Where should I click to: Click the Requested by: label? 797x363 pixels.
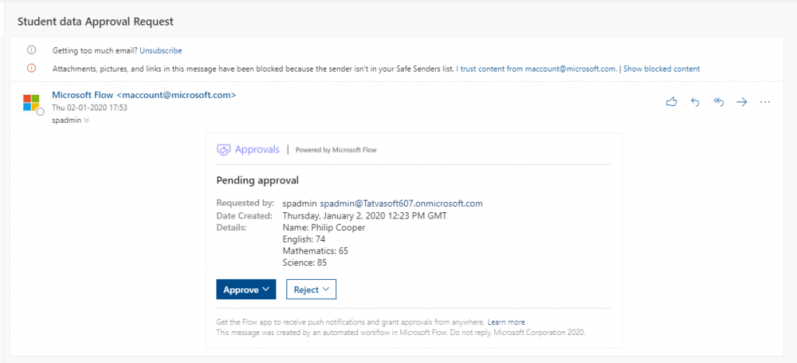245,204
